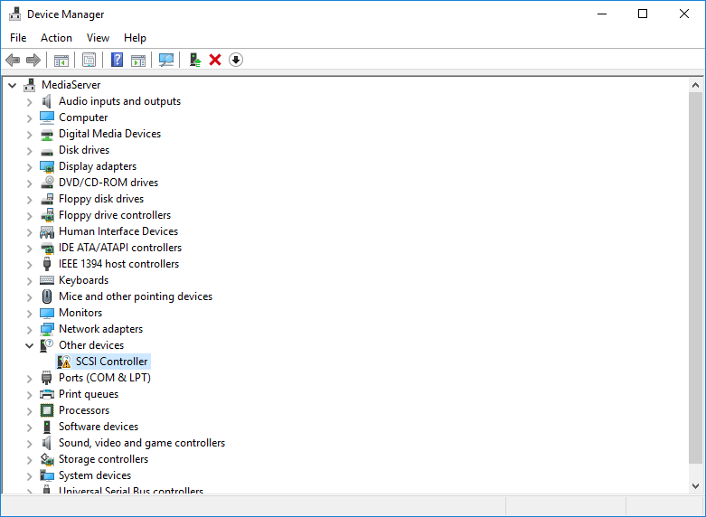Image resolution: width=706 pixels, height=517 pixels.
Task: Expand the Network adapters node
Action: [30, 329]
